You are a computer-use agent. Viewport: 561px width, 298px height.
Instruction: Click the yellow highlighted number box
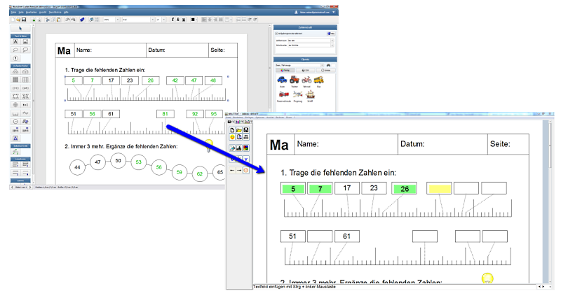coord(439,189)
